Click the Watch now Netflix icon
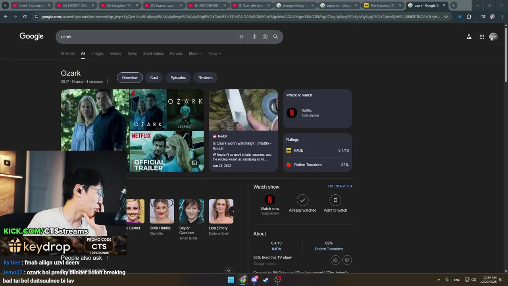This screenshot has width=508, height=286. [270, 200]
